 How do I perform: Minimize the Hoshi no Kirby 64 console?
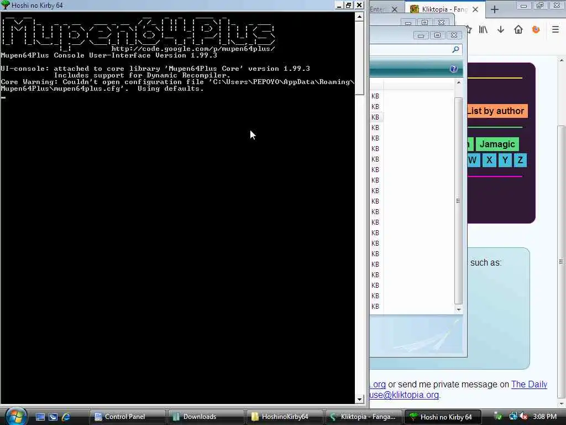(x=339, y=5)
